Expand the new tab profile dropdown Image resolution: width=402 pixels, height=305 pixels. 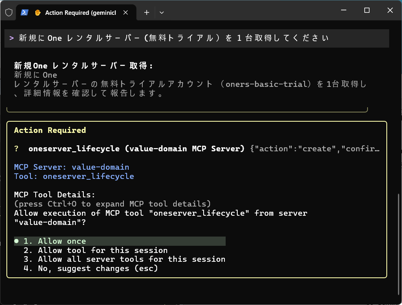coord(162,12)
